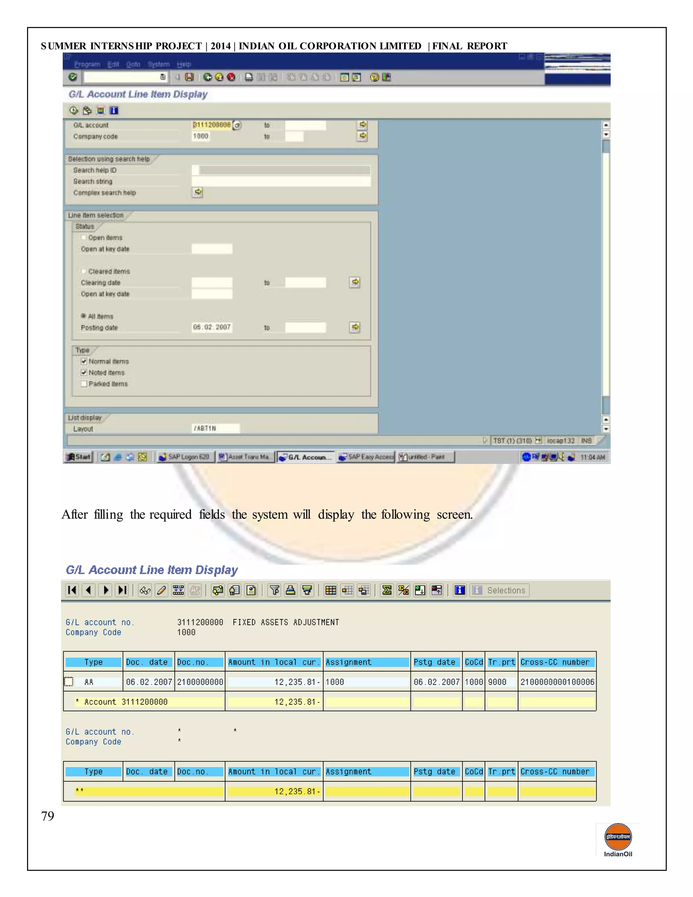Click the Change document pencil icon
The height and width of the screenshot is (897, 693).
[161, 591]
